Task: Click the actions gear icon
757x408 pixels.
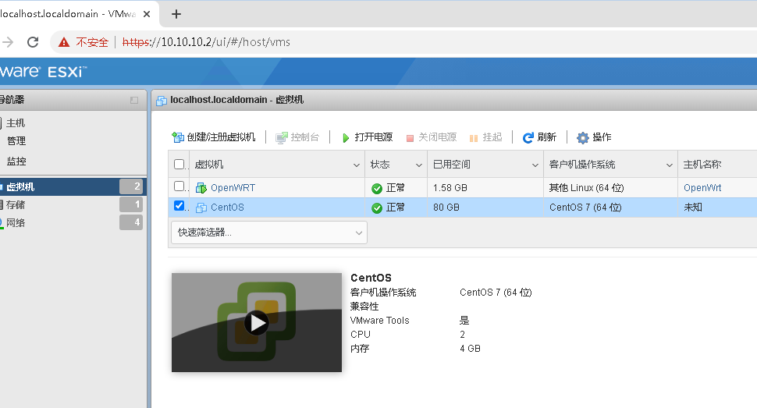Action: [x=583, y=137]
